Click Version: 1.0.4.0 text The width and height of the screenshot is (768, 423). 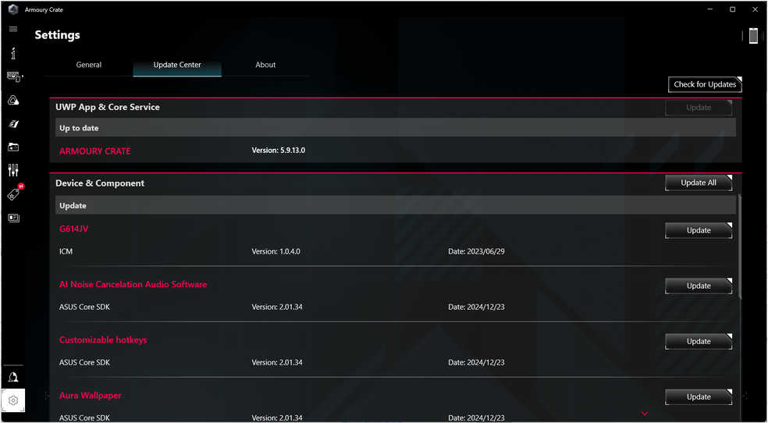click(x=276, y=251)
